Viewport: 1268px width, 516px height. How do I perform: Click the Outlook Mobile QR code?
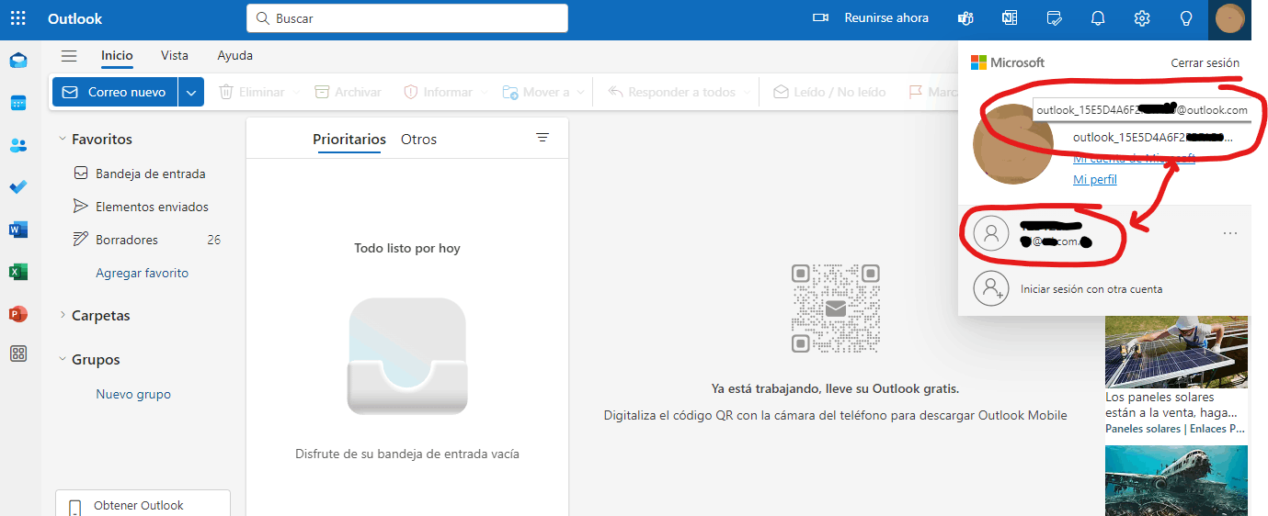836,308
